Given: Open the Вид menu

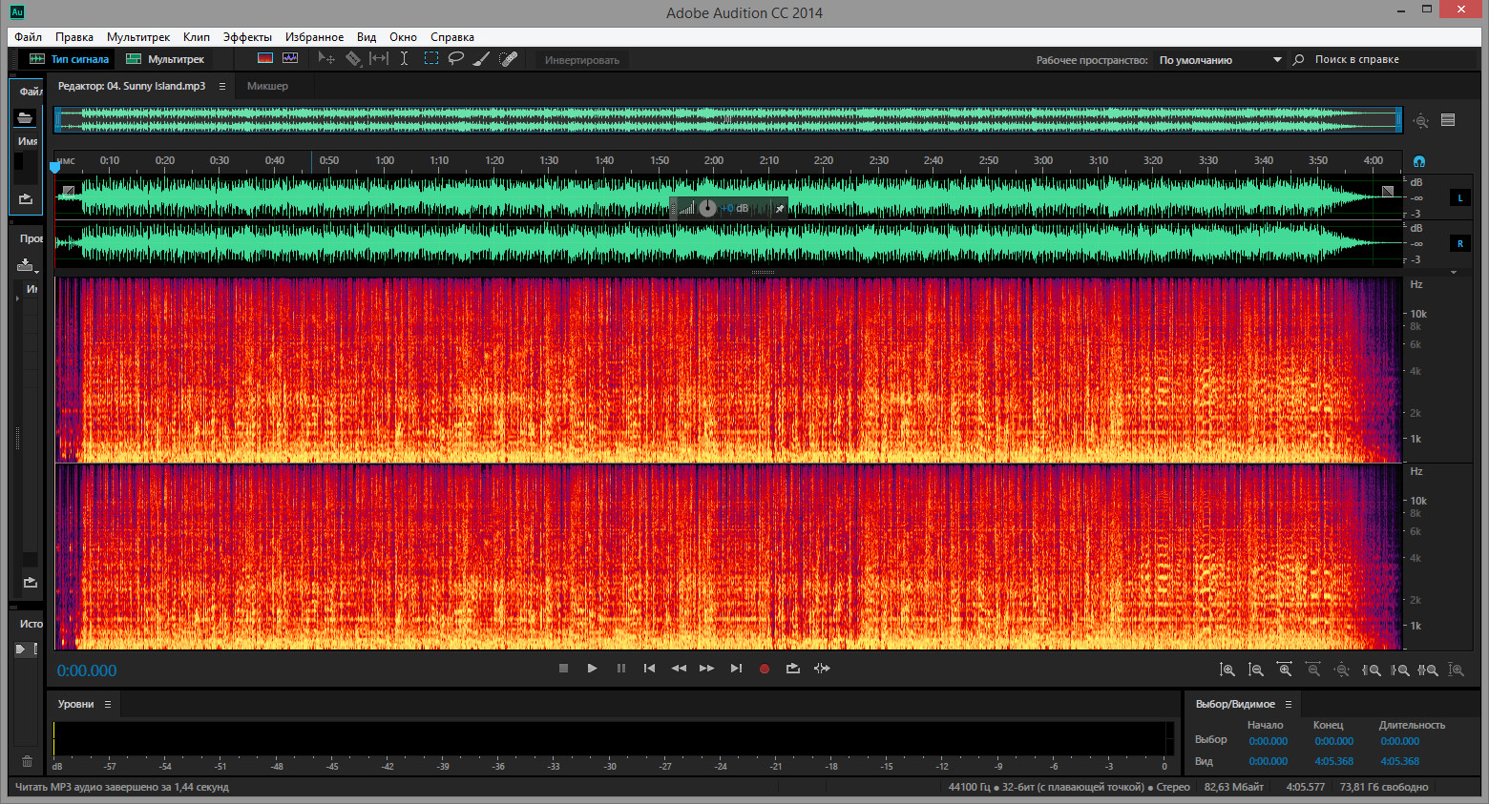Looking at the screenshot, I should (x=367, y=37).
